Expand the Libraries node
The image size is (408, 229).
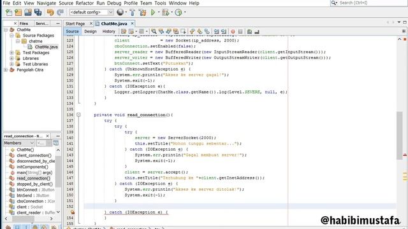click(11, 59)
